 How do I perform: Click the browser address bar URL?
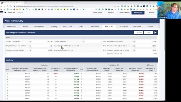[45, 6]
